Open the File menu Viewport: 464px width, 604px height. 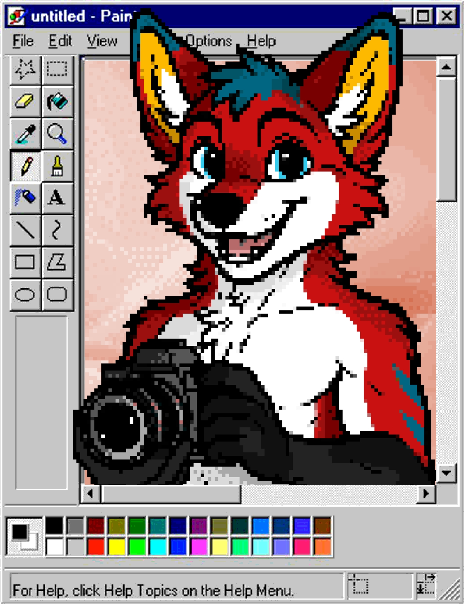23,41
